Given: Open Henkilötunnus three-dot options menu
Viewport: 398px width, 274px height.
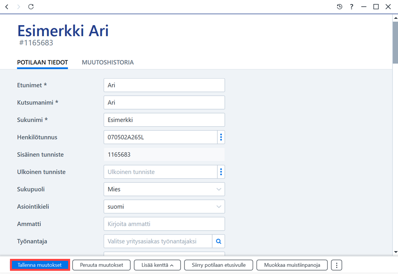Looking at the screenshot, I should click(x=221, y=137).
